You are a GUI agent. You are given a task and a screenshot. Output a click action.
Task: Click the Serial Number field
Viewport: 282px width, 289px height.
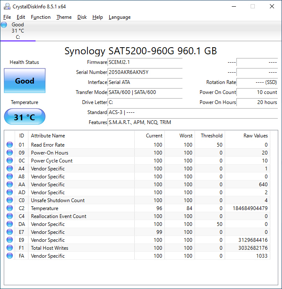click(x=145, y=72)
